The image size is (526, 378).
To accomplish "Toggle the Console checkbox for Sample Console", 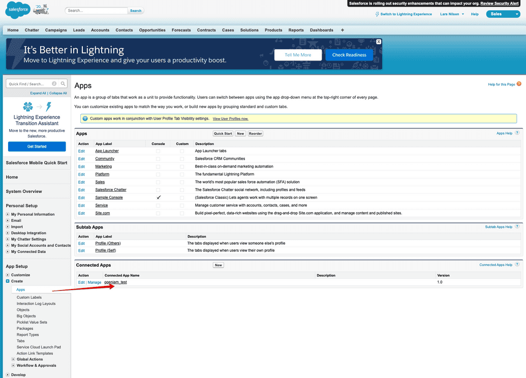I will pyautogui.click(x=159, y=197).
